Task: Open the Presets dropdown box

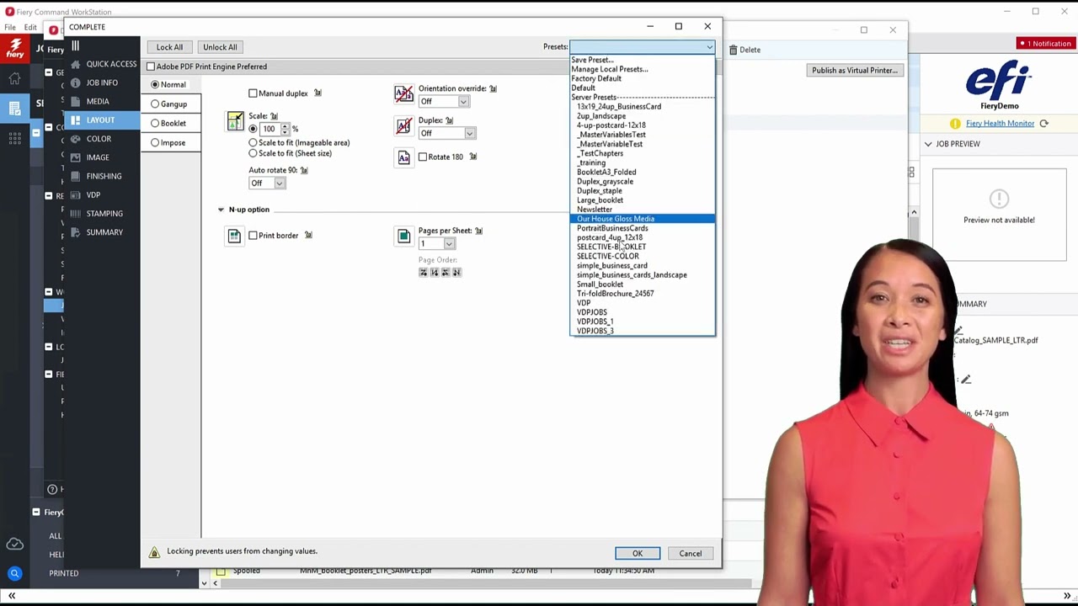Action: click(643, 47)
